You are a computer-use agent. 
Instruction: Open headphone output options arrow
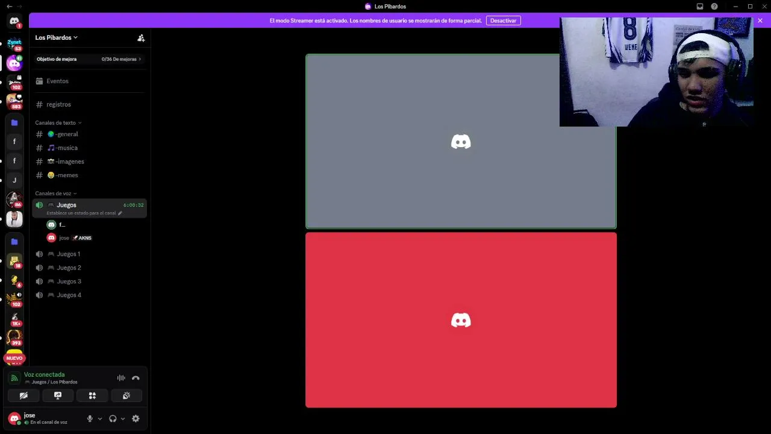pyautogui.click(x=123, y=419)
